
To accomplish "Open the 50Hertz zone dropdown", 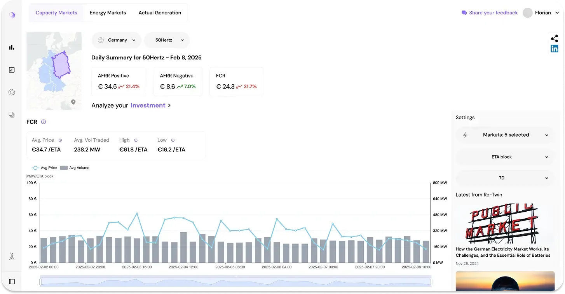I will click(x=167, y=40).
